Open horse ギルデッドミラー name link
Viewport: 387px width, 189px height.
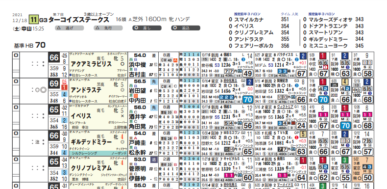(x=91, y=142)
